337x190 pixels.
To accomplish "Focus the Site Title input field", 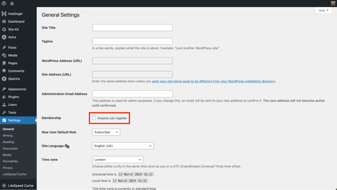I will tap(132, 28).
